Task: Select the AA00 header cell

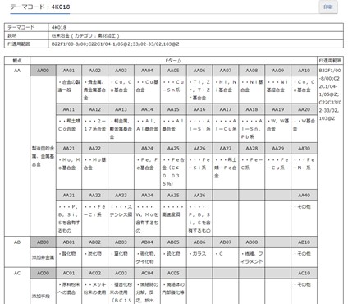Action: point(43,71)
